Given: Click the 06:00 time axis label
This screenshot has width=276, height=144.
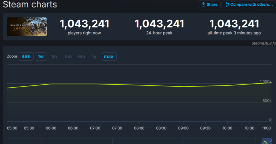Looking at the screenshot, I should coord(51,128).
